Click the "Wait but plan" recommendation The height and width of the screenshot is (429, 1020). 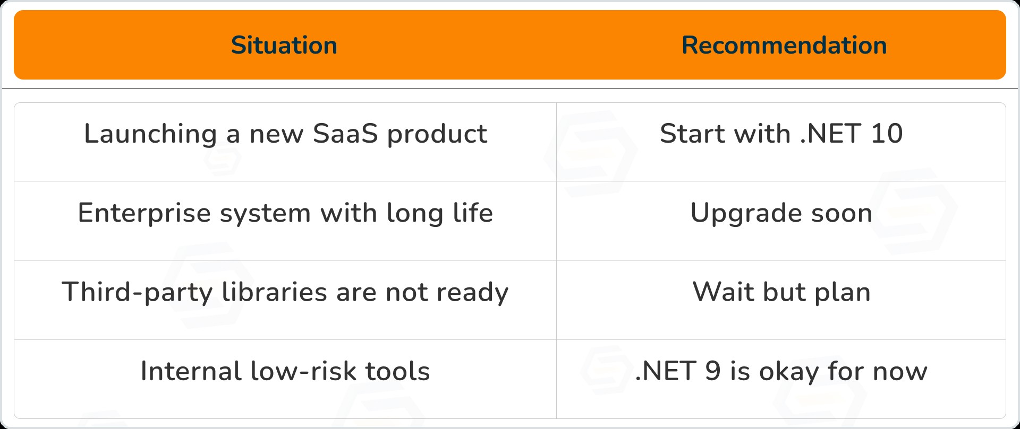(x=781, y=292)
